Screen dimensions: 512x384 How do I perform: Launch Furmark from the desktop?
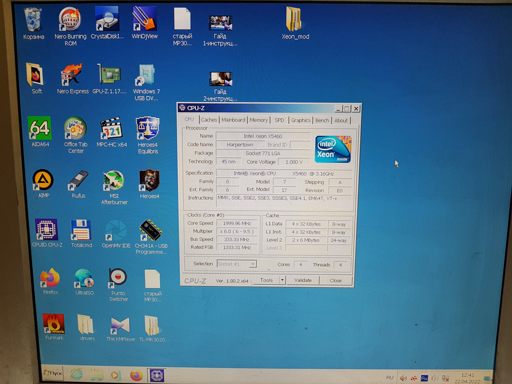(x=54, y=326)
